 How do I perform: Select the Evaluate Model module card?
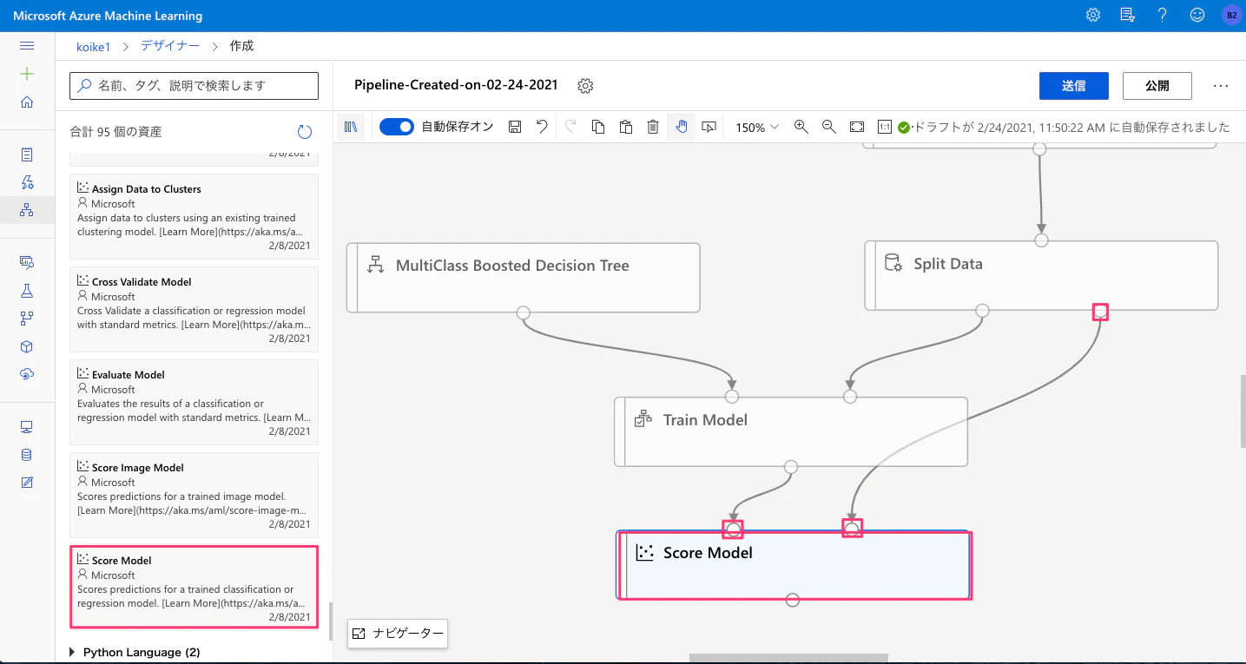[194, 402]
